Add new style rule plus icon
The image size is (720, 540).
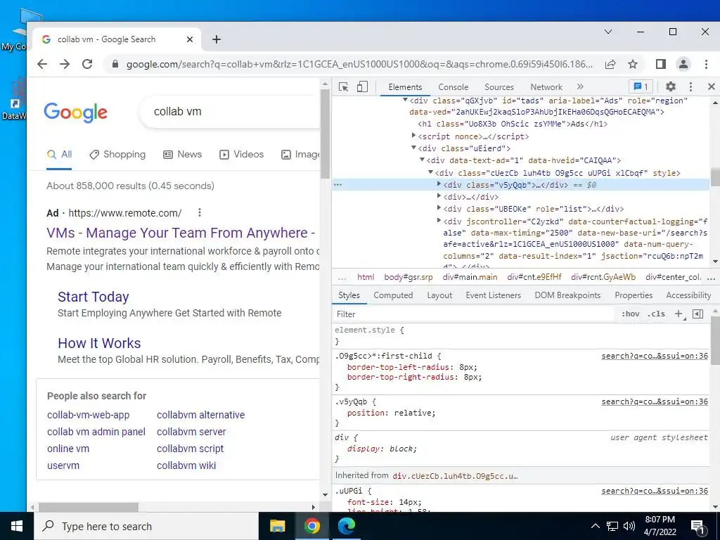(x=679, y=314)
